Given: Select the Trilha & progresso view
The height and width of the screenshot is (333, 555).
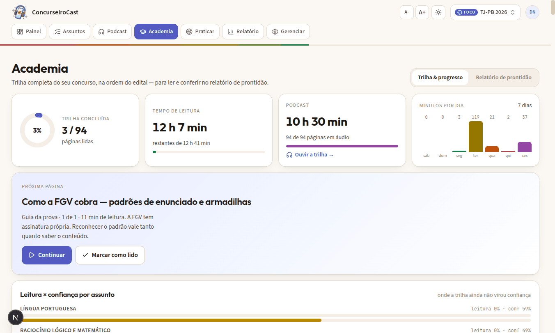Looking at the screenshot, I should coord(440,78).
